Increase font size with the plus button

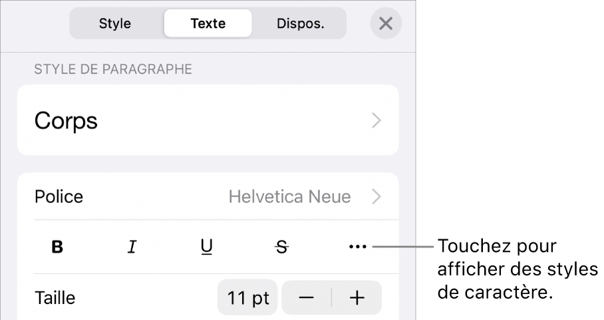pos(357,298)
